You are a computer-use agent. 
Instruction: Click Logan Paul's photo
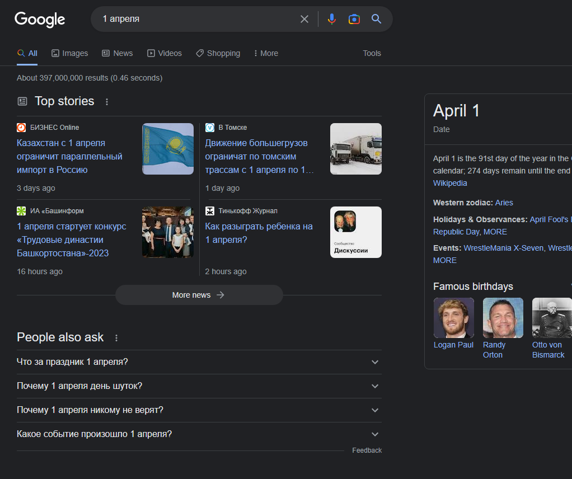pyautogui.click(x=454, y=318)
